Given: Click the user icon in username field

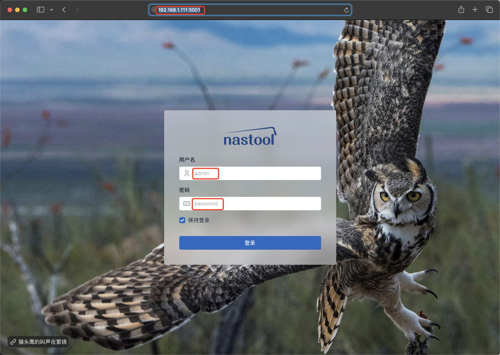Looking at the screenshot, I should tap(186, 173).
